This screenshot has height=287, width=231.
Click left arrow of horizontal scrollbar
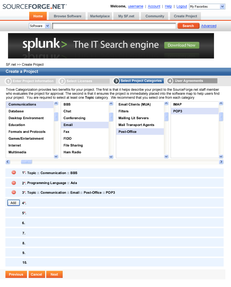tap(8, 162)
